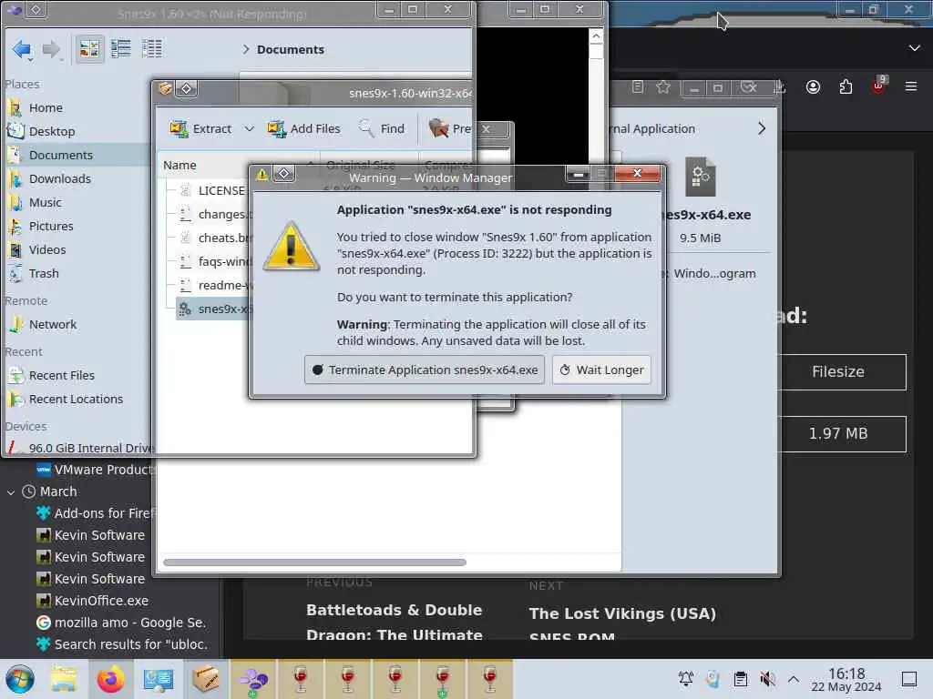Click scroll-up arrow in black window

(596, 36)
